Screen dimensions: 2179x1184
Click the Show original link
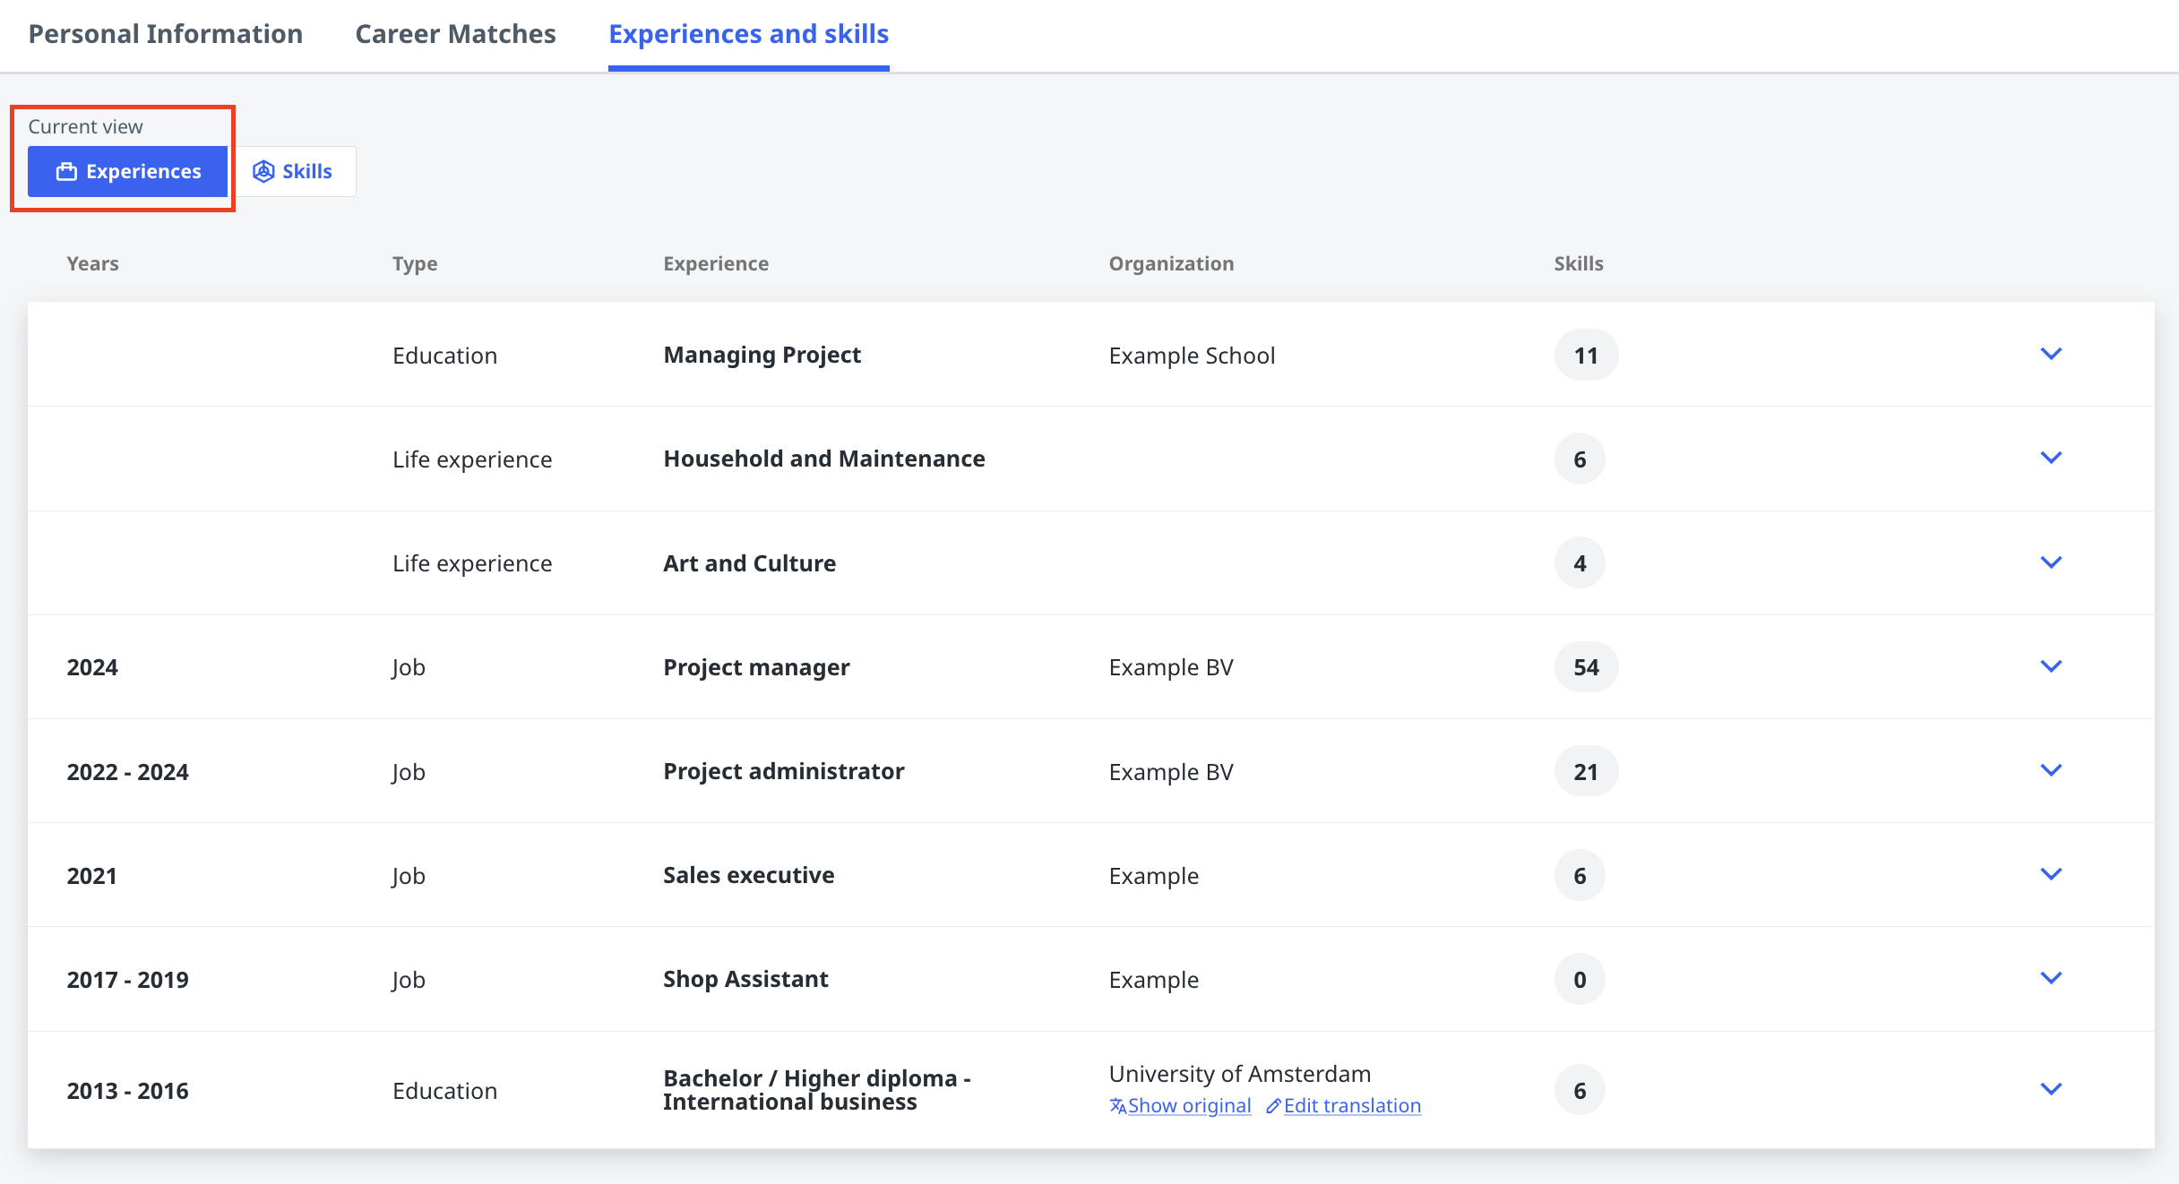click(x=1189, y=1106)
